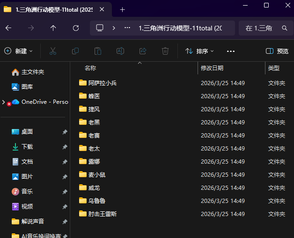Sort by 修改日期 column header
Viewport: 294px width, 238px height.
[x=212, y=68]
